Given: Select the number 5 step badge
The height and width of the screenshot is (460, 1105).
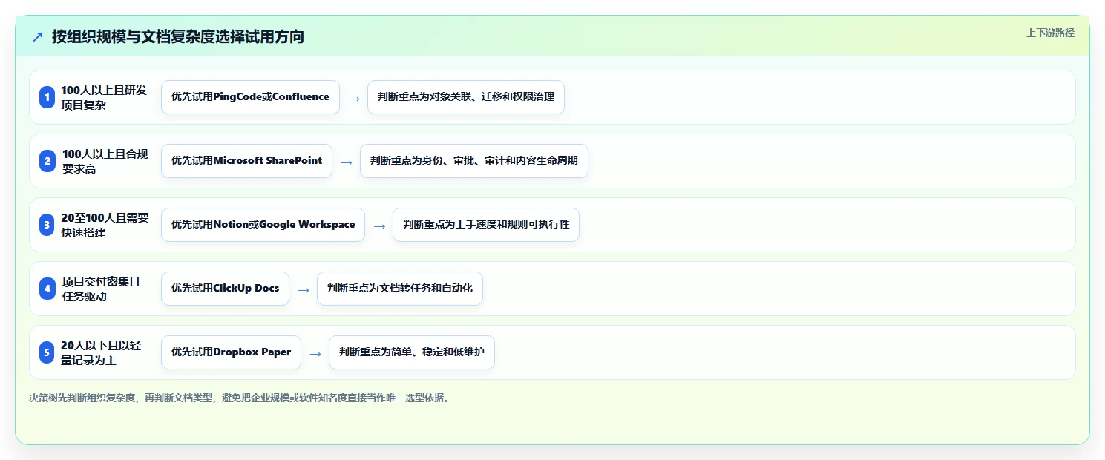Looking at the screenshot, I should click(47, 352).
